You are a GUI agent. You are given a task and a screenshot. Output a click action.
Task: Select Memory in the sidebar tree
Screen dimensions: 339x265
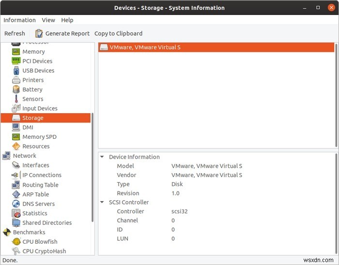pos(33,52)
